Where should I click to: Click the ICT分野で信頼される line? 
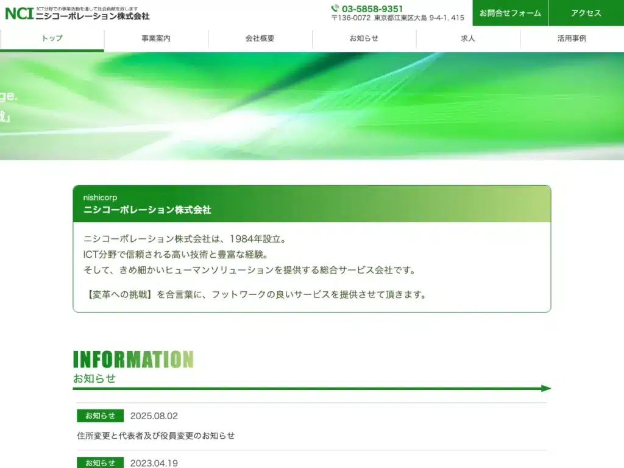pos(177,255)
